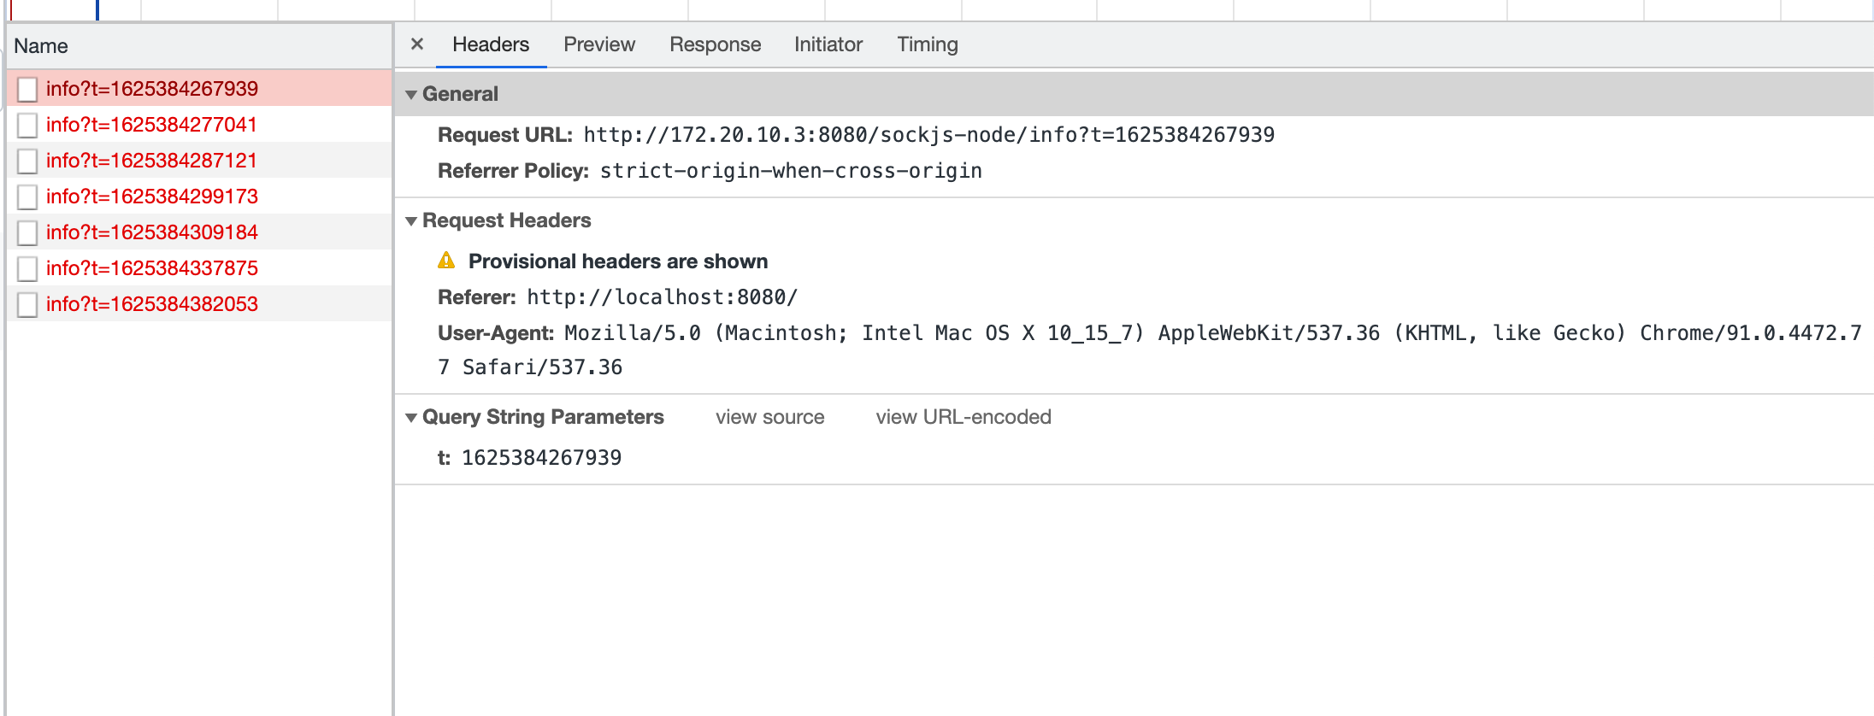Click the file icon for info?t=1625384267939

(27, 89)
